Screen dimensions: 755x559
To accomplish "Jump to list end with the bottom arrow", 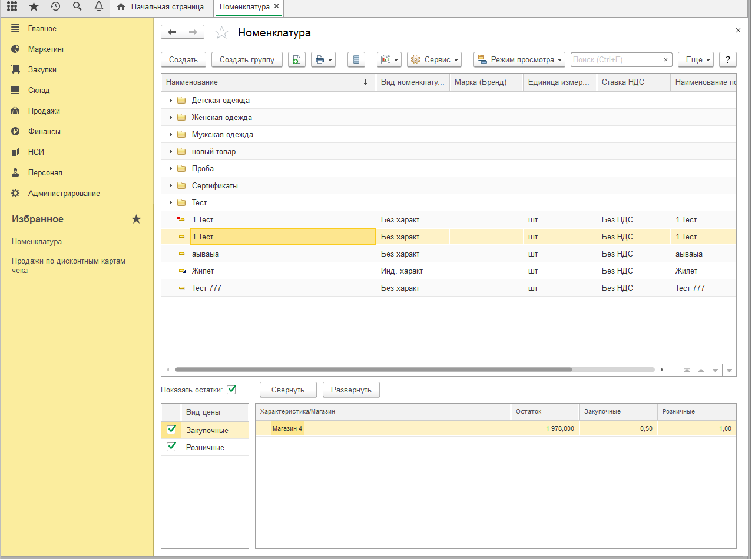I will pyautogui.click(x=729, y=370).
